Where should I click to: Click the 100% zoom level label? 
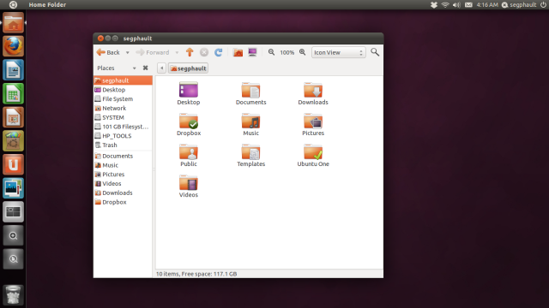[x=287, y=53]
